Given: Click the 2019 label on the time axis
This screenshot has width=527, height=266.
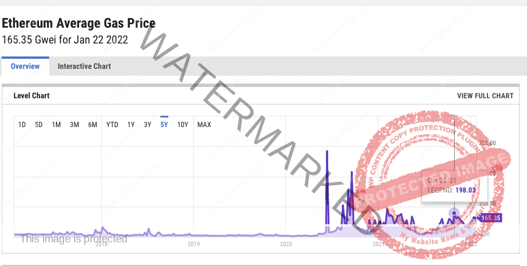Looking at the screenshot, I should click(194, 244).
